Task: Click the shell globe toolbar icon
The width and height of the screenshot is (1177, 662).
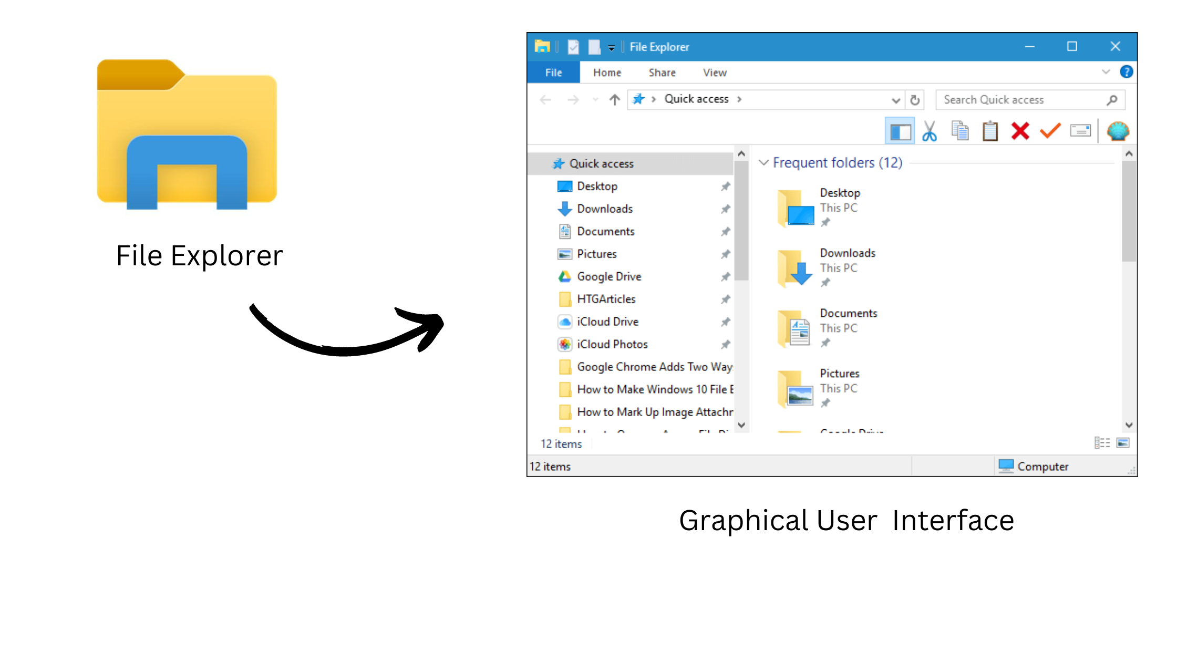Action: (x=1118, y=131)
